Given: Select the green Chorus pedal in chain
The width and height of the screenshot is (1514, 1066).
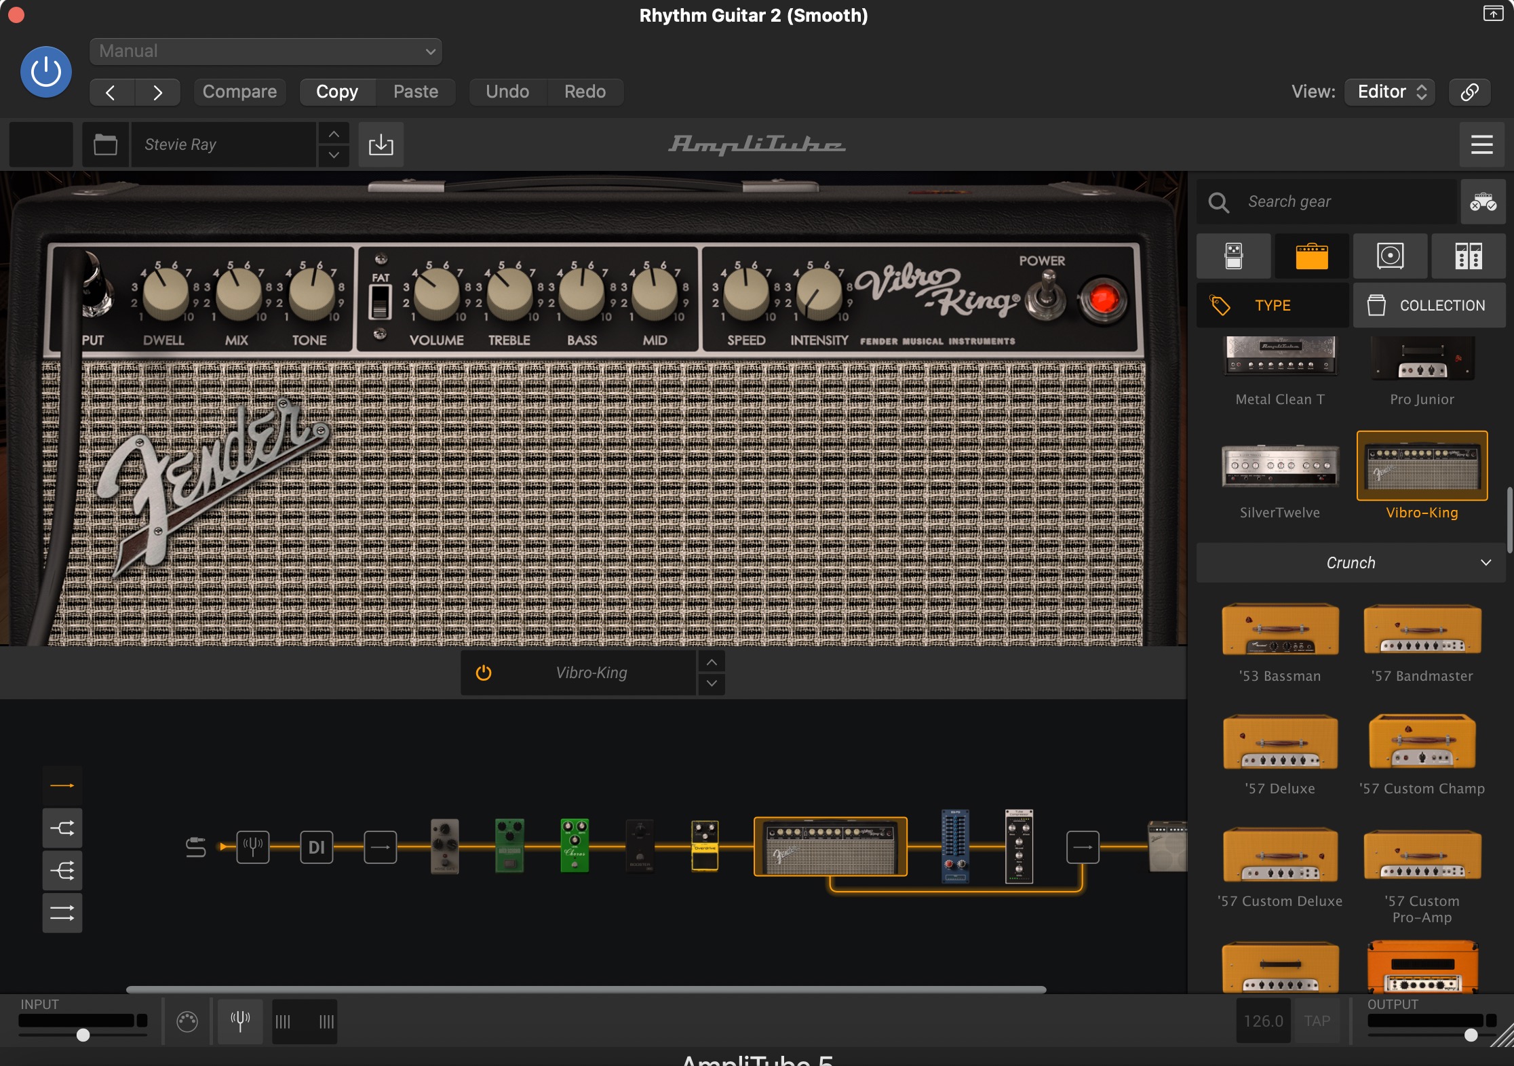Looking at the screenshot, I should coord(575,846).
